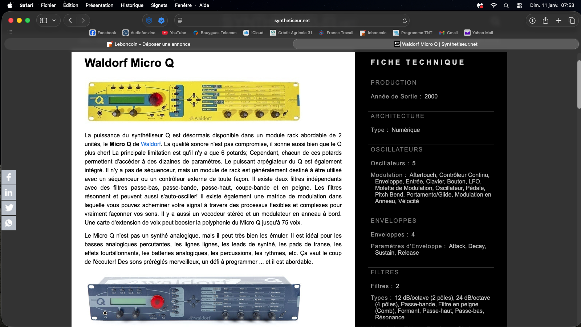
Task: Open the Share menu
Action: pos(545,20)
